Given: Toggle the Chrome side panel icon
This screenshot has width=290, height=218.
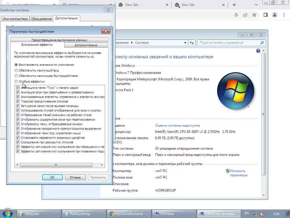Looking at the screenshot, I should pos(266,15).
